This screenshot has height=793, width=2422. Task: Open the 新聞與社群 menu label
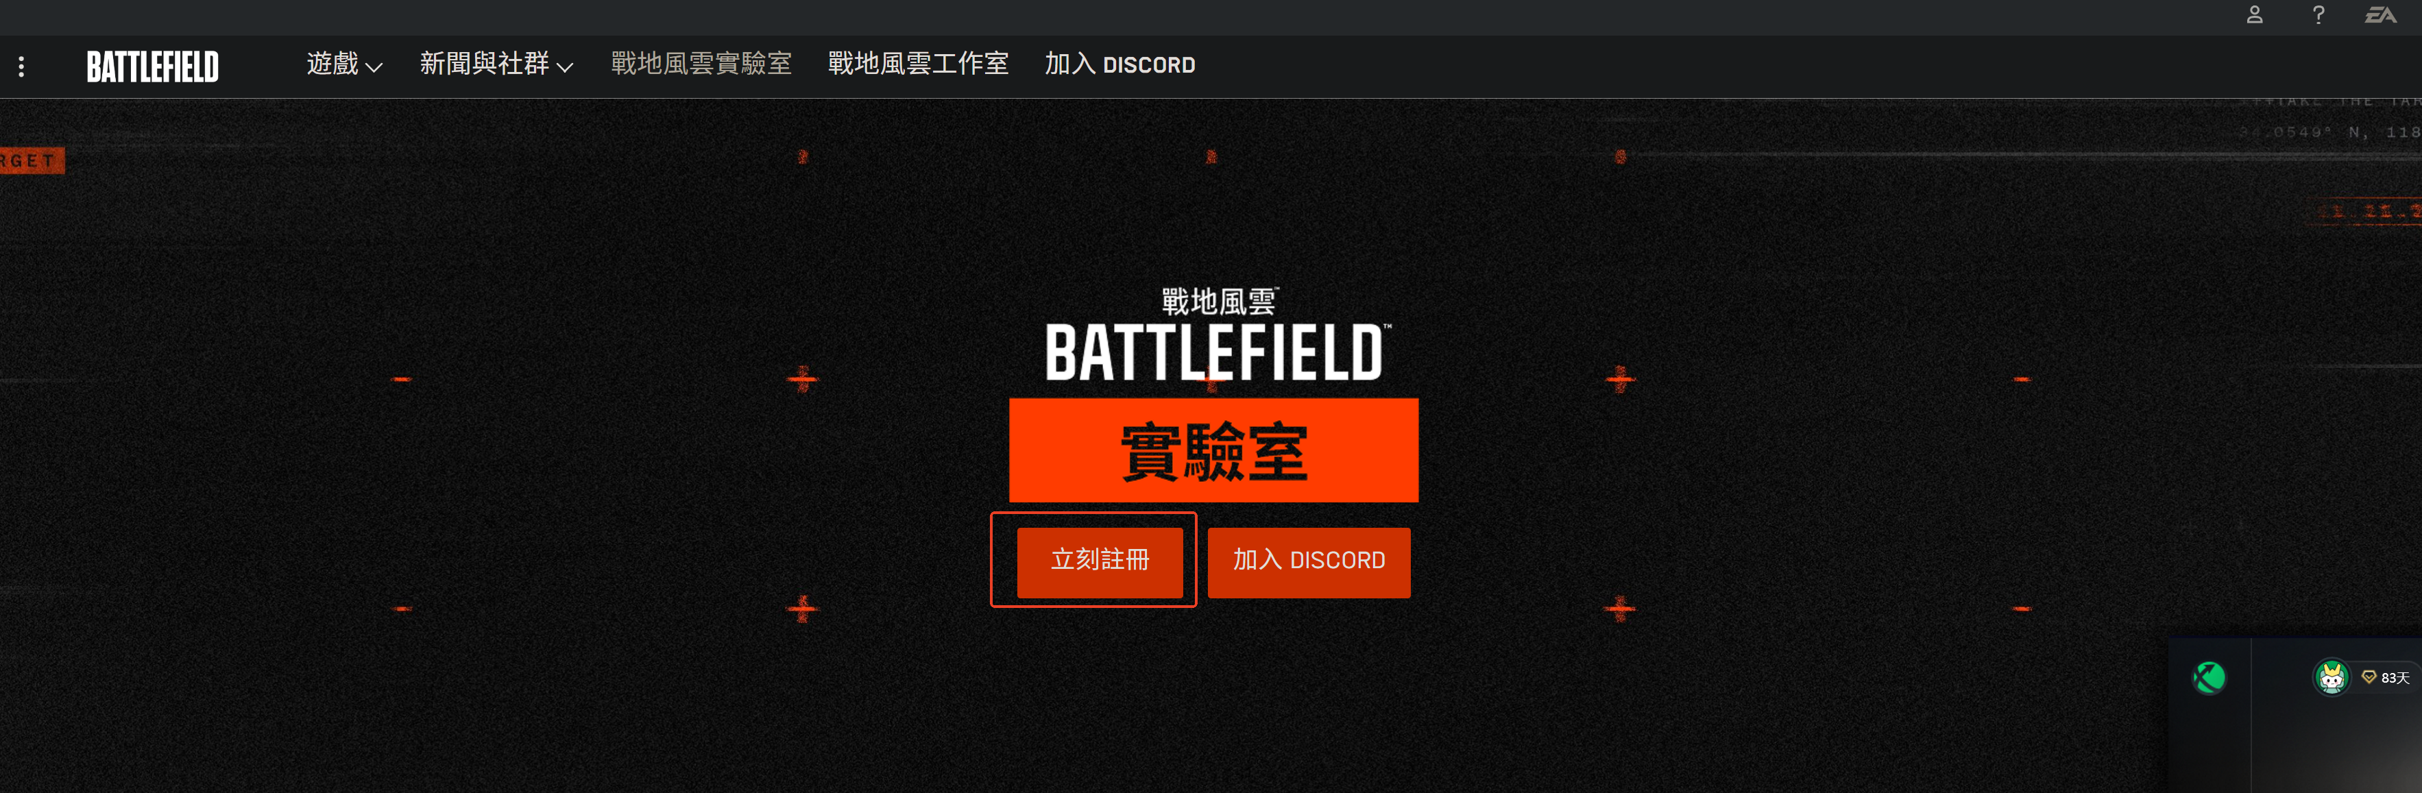pos(484,64)
